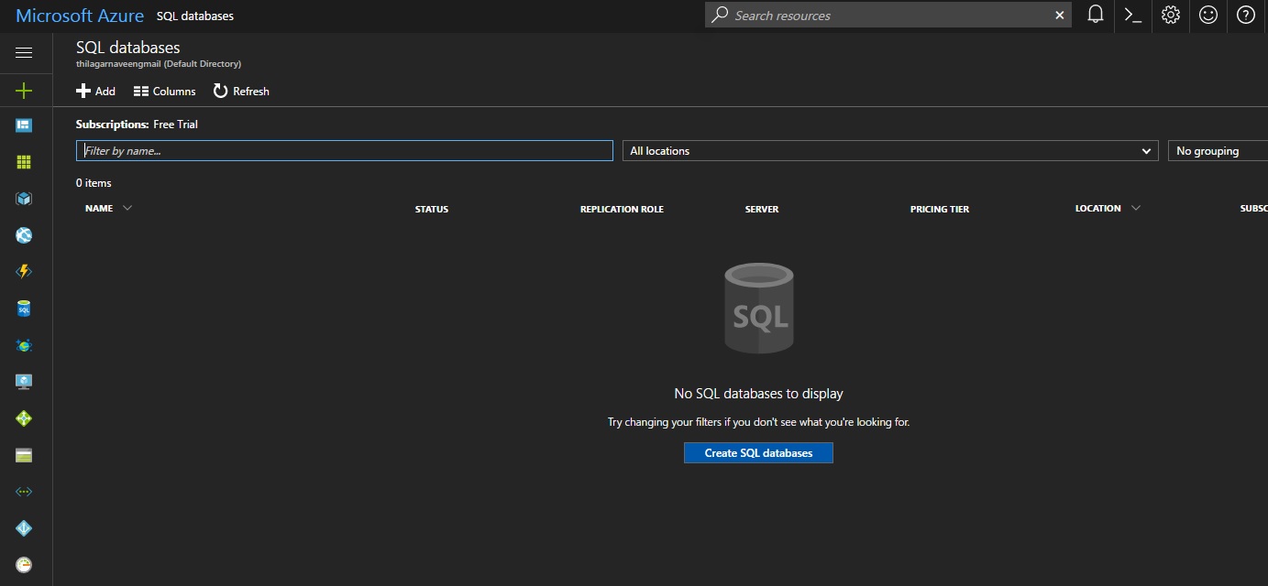The height and width of the screenshot is (586, 1268).
Task: Open the All locations dropdown
Action: 889,150
